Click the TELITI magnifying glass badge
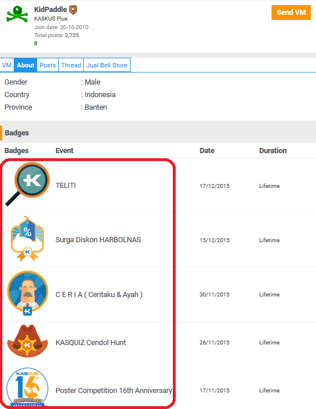This screenshot has height=409, width=316. pyautogui.click(x=27, y=184)
